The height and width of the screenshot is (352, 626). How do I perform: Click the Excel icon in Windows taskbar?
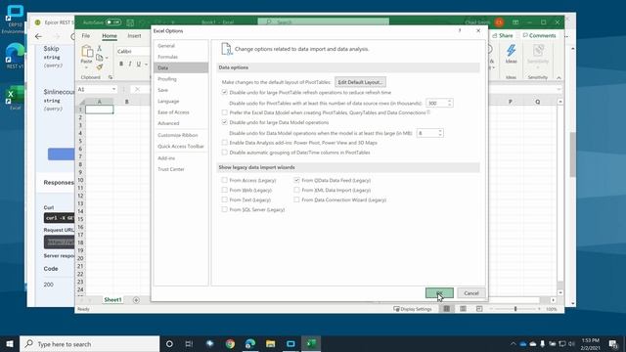(x=311, y=343)
